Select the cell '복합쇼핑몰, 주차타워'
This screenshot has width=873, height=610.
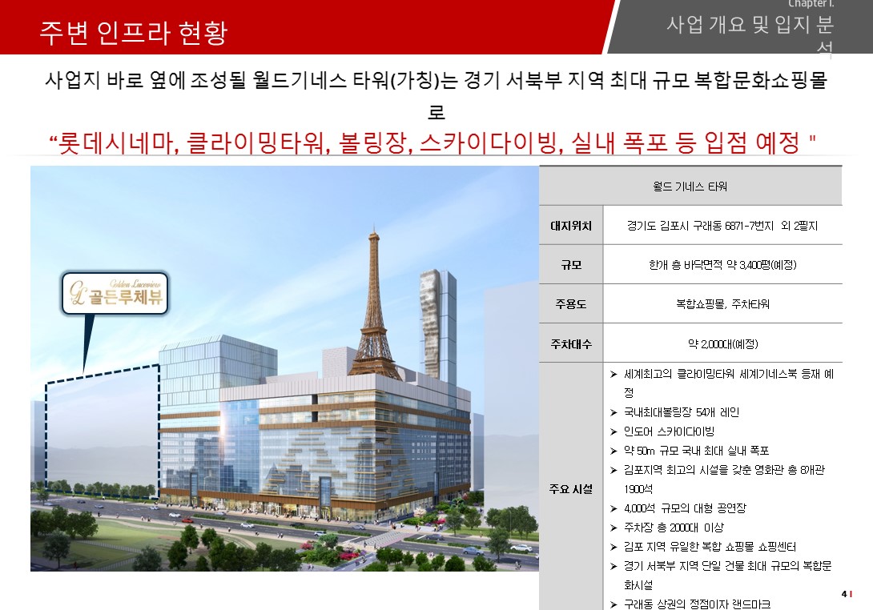[722, 304]
